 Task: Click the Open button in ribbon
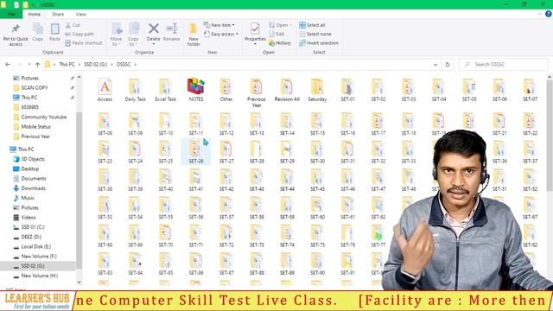pos(281,25)
